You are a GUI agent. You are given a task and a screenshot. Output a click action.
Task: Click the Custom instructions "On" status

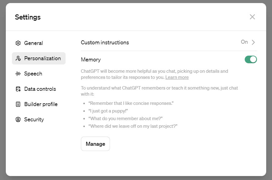244,42
